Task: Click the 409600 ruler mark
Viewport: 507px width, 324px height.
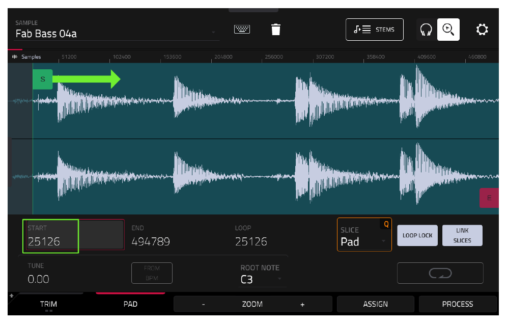Action: pyautogui.click(x=427, y=57)
